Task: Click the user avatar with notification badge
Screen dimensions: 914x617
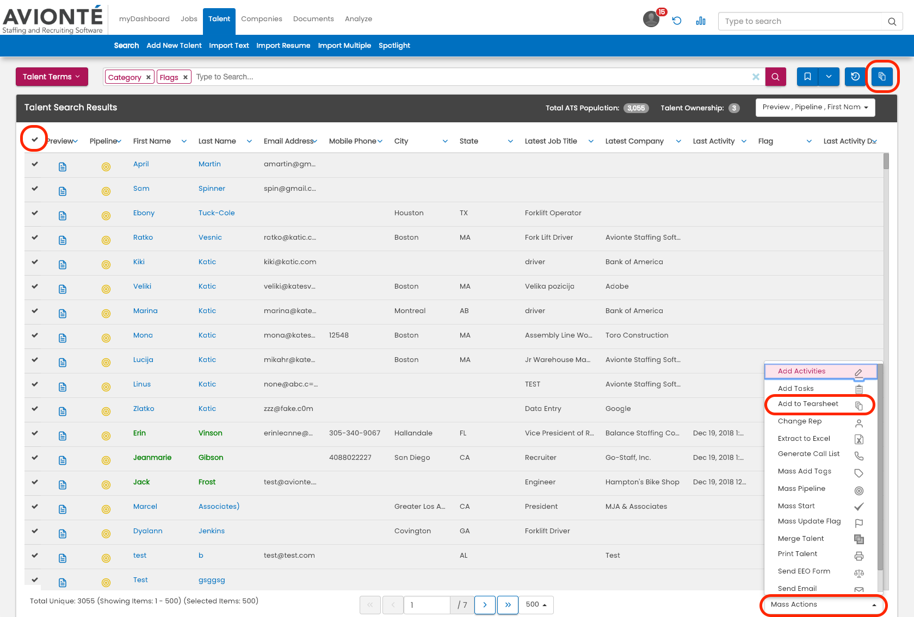Action: [651, 19]
